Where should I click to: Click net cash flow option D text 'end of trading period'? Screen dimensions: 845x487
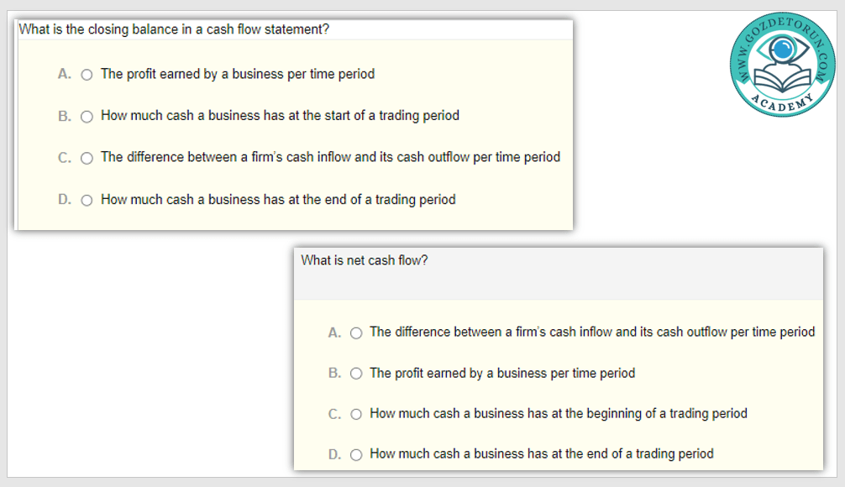[542, 453]
